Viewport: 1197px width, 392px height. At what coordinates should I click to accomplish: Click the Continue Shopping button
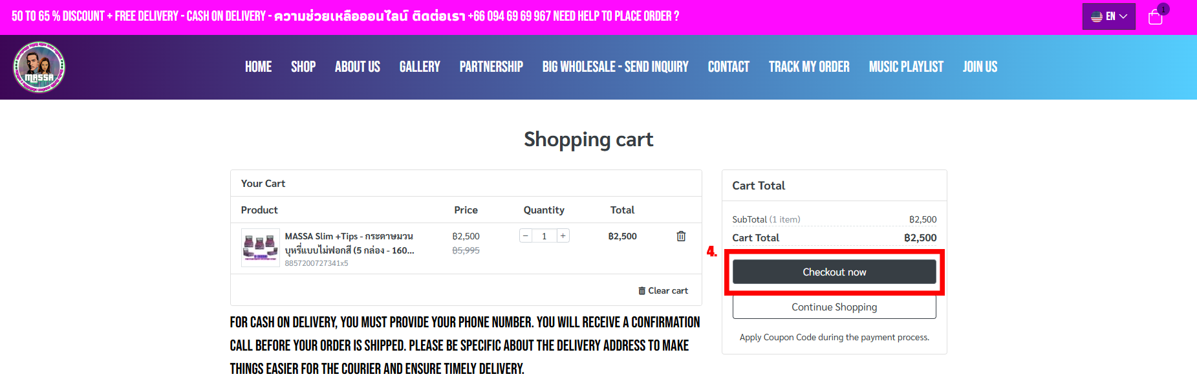pos(834,307)
